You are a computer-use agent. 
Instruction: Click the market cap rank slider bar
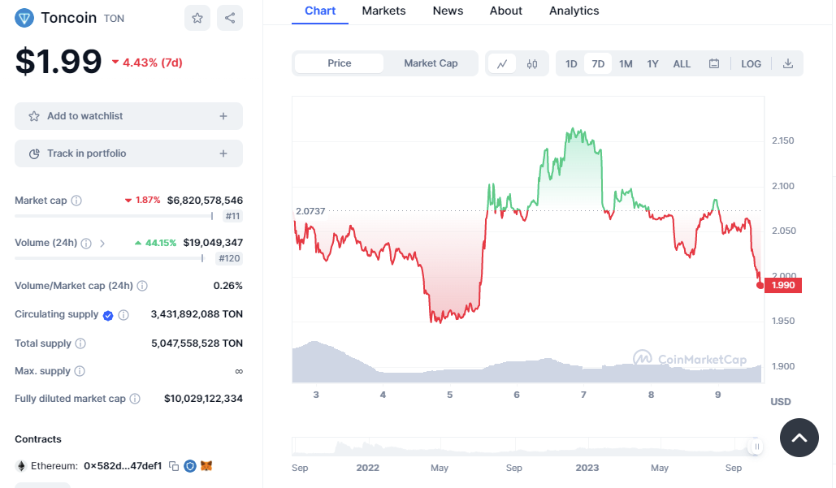click(x=114, y=216)
